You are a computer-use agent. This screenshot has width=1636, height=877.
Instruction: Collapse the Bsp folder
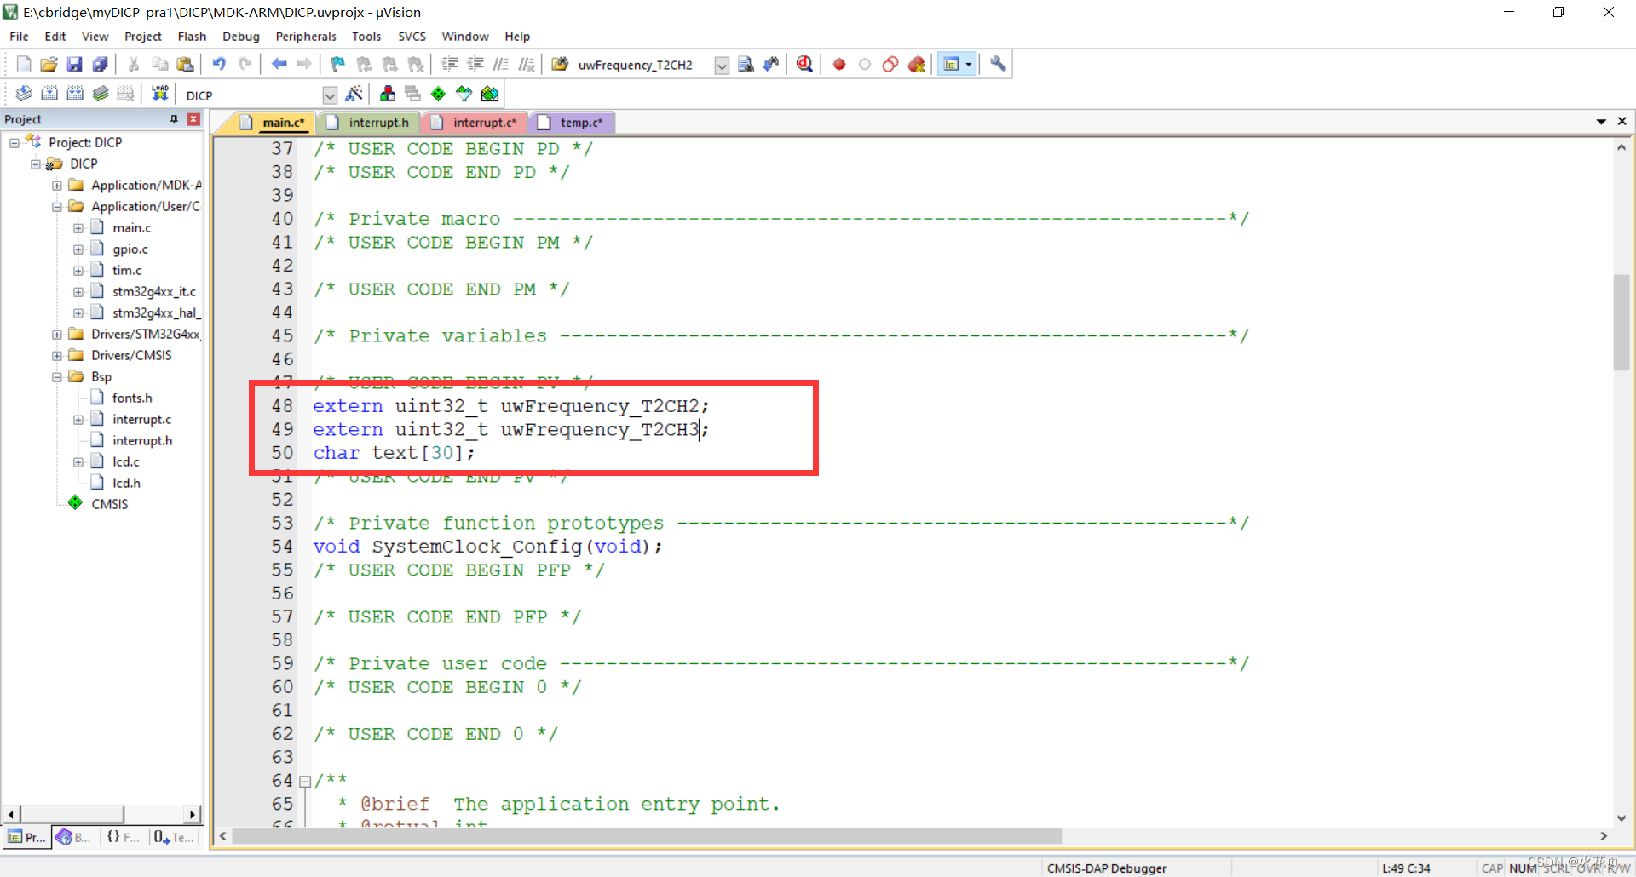coord(56,375)
